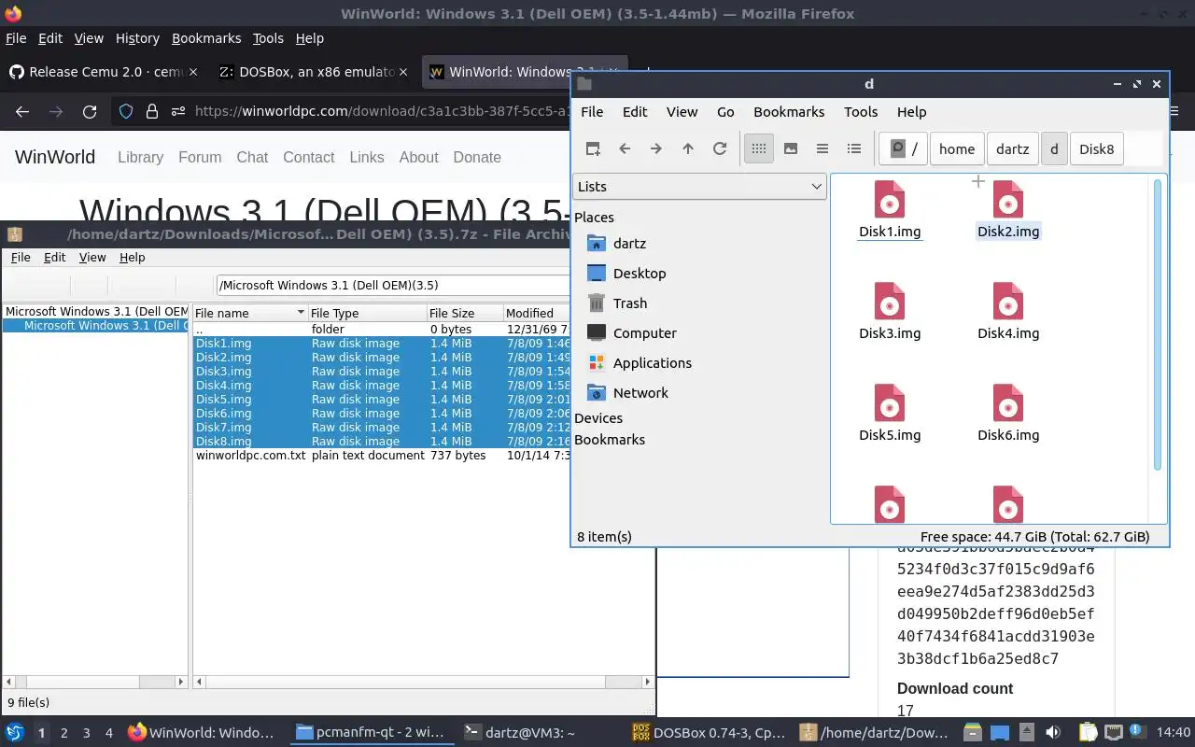Switch to Release Cemu 2.0 tab

97,72
